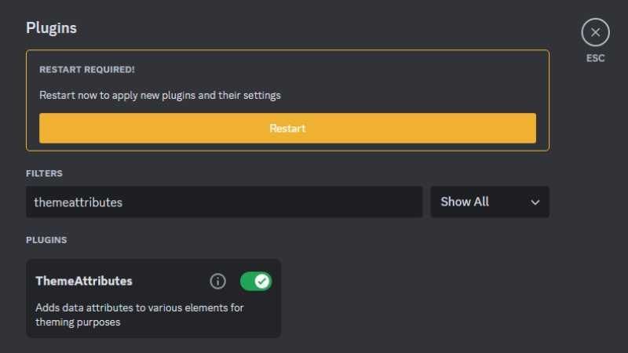The image size is (628, 353).
Task: Click the chevron arrow beside Show All
Action: tap(535, 202)
